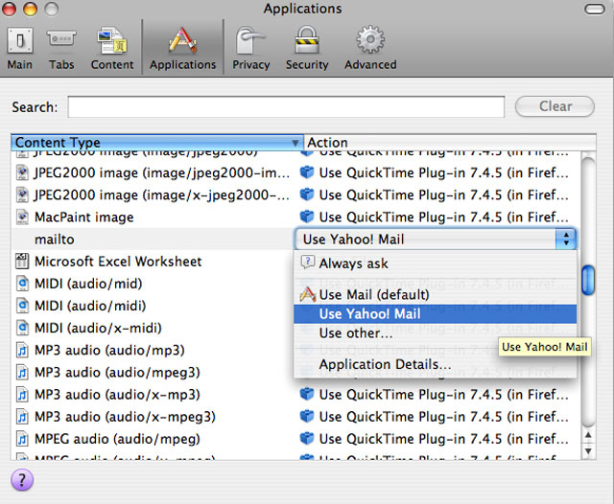This screenshot has width=614, height=504.
Task: Open the mailto action dropdown arrows
Action: 566,239
